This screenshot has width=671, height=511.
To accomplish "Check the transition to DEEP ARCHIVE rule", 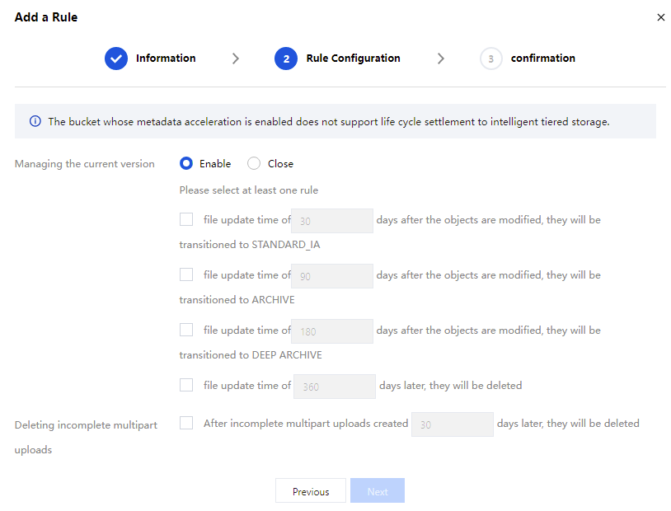I will 186,330.
